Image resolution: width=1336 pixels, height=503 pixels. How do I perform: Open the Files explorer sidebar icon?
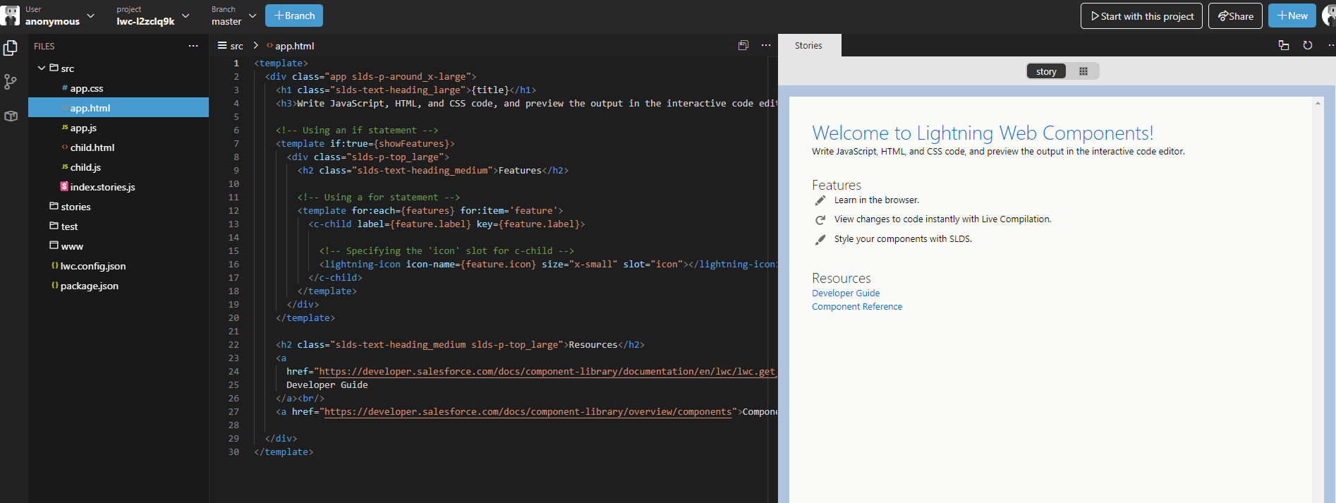point(11,48)
